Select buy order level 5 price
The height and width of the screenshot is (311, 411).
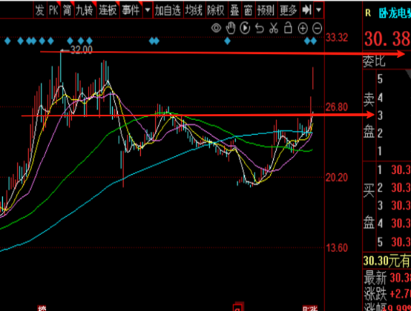401,241
